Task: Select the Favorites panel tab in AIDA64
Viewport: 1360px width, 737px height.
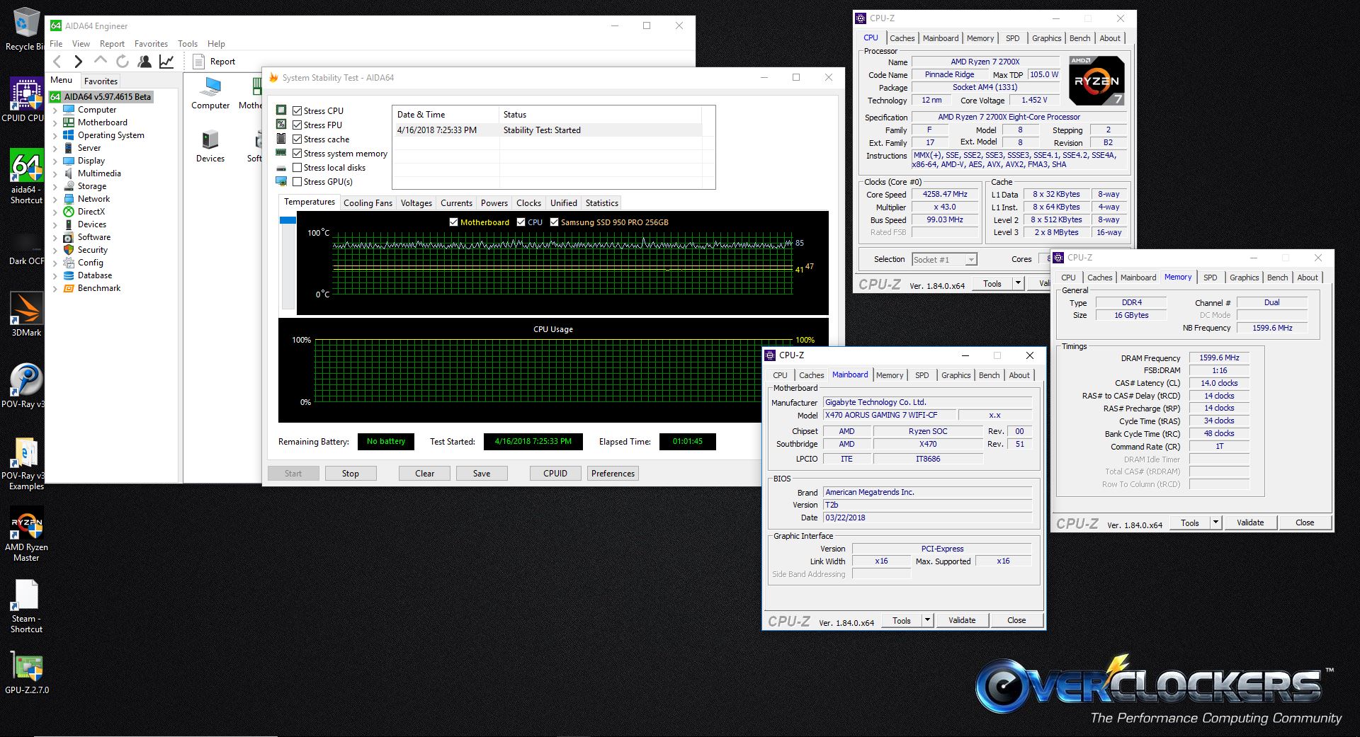Action: (101, 81)
